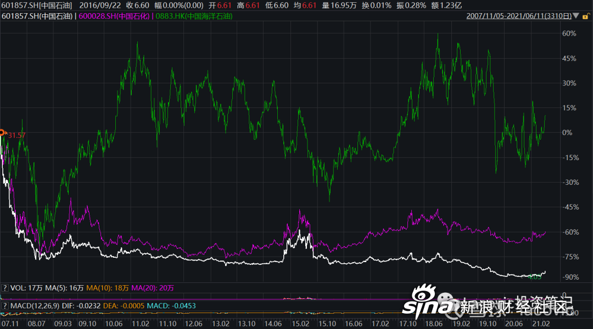Click the orange circle marker at 31.57
Viewport: 593px width, 329px height.
coord(2,133)
